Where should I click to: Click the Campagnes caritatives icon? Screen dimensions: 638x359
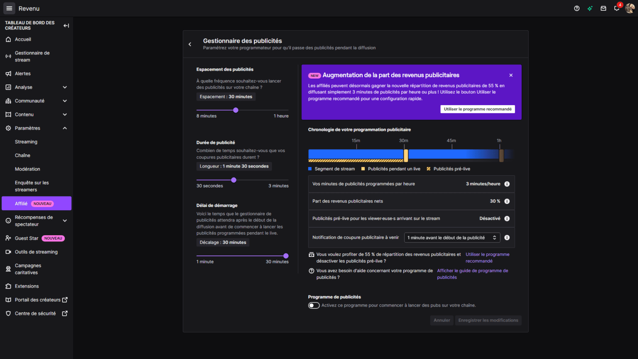[8, 269]
